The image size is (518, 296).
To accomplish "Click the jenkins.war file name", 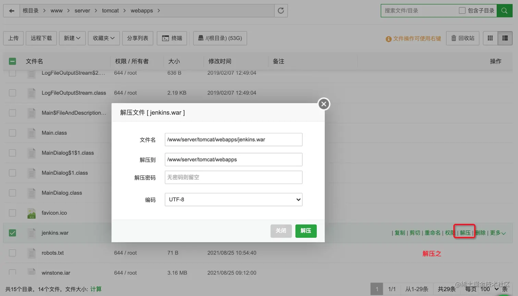I will click(55, 233).
